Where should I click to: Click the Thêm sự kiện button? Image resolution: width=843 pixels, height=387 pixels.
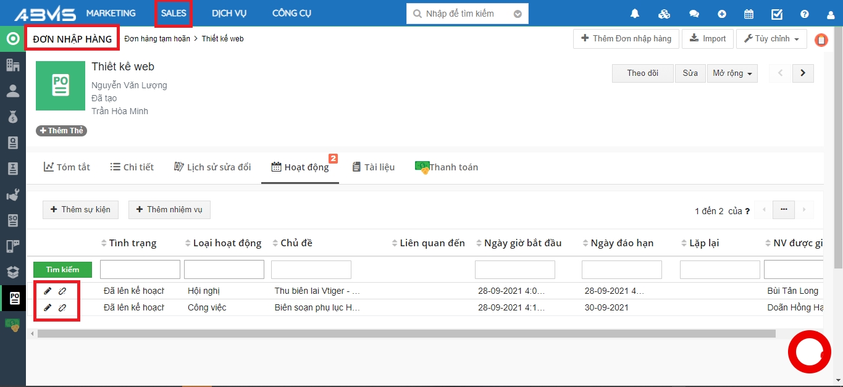click(80, 210)
